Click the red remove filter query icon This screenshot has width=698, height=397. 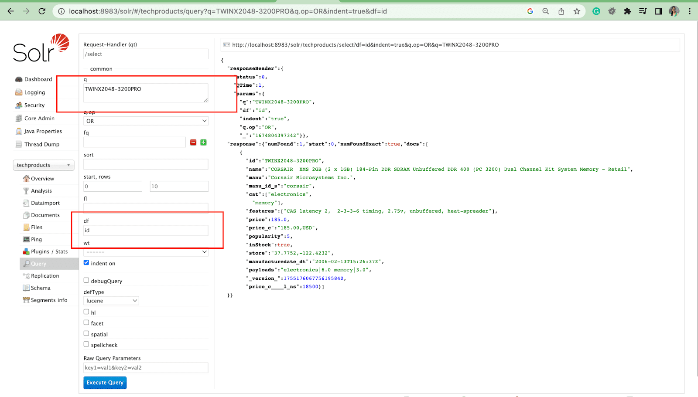tap(193, 143)
